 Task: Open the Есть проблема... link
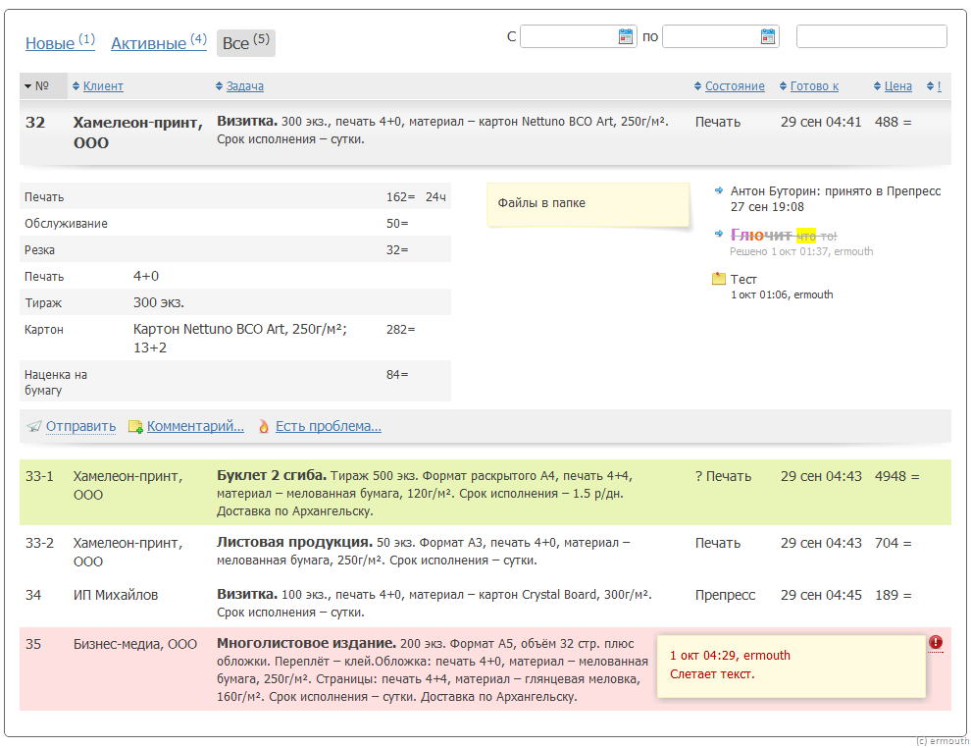328,427
